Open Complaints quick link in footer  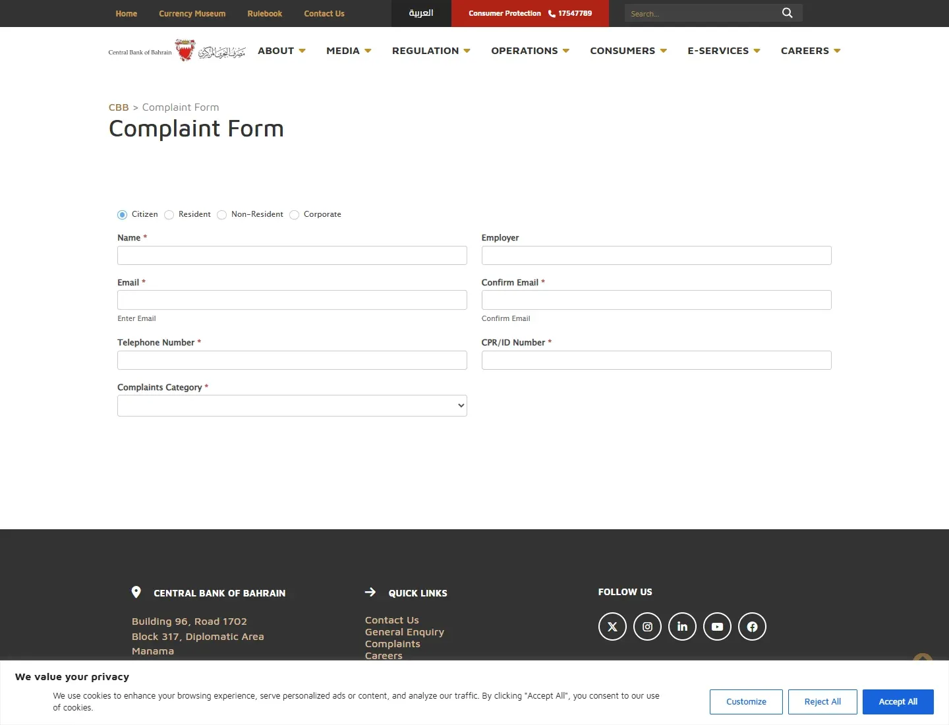click(x=393, y=644)
